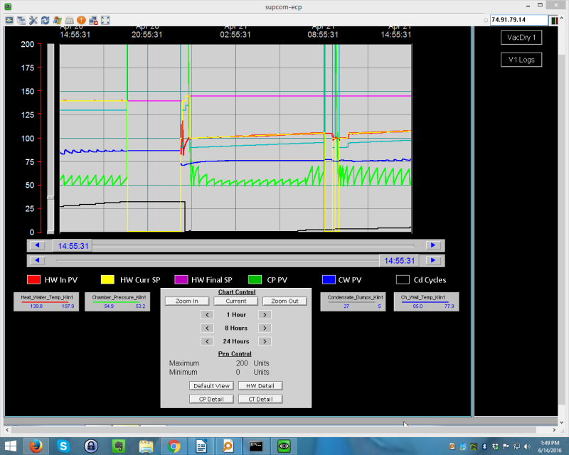Click the connection options icon in the toolbar
This screenshot has width=569, height=455.
tap(9, 21)
